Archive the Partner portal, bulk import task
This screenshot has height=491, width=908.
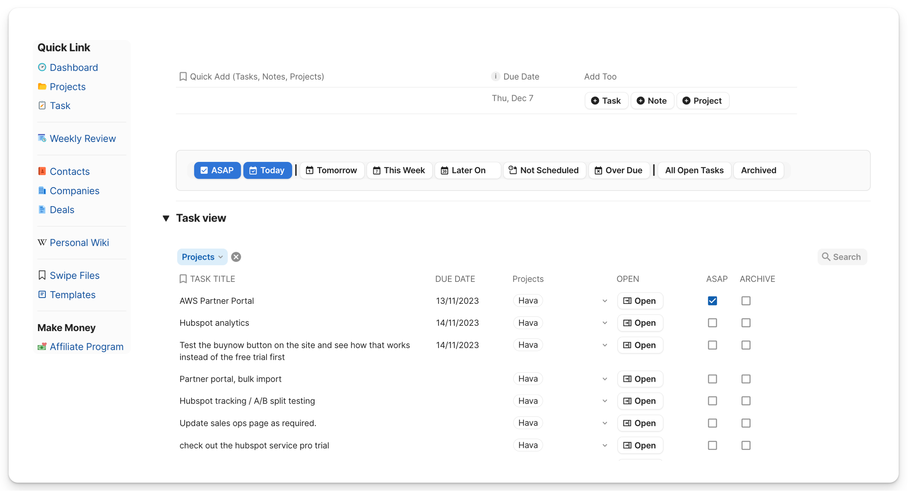[x=745, y=379]
